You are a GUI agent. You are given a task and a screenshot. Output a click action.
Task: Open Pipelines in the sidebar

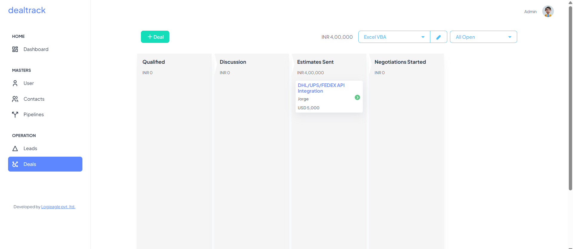(x=45, y=114)
